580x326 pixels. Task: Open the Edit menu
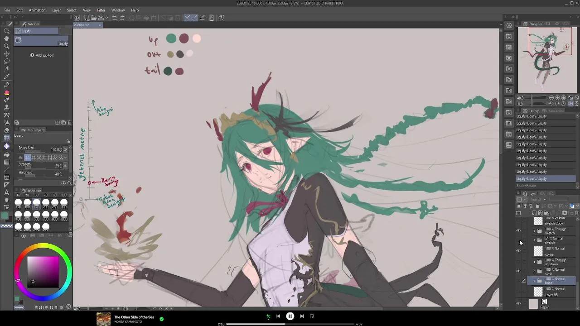coord(19,10)
